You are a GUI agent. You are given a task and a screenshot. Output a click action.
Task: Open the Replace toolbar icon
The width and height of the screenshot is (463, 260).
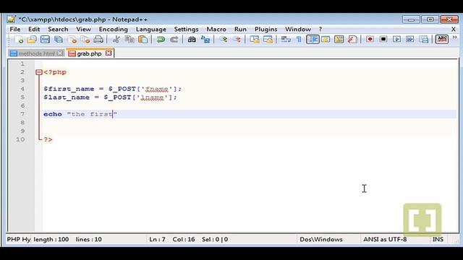click(x=205, y=40)
